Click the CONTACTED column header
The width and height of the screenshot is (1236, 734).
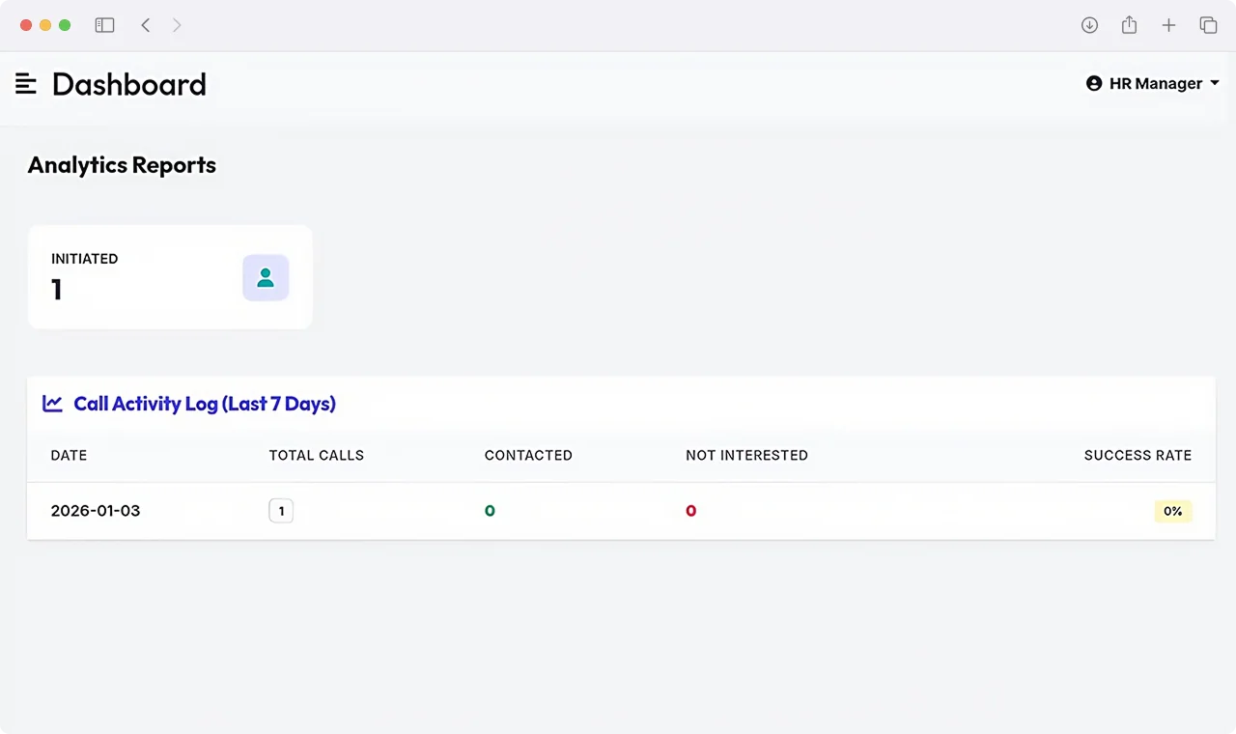[528, 455]
